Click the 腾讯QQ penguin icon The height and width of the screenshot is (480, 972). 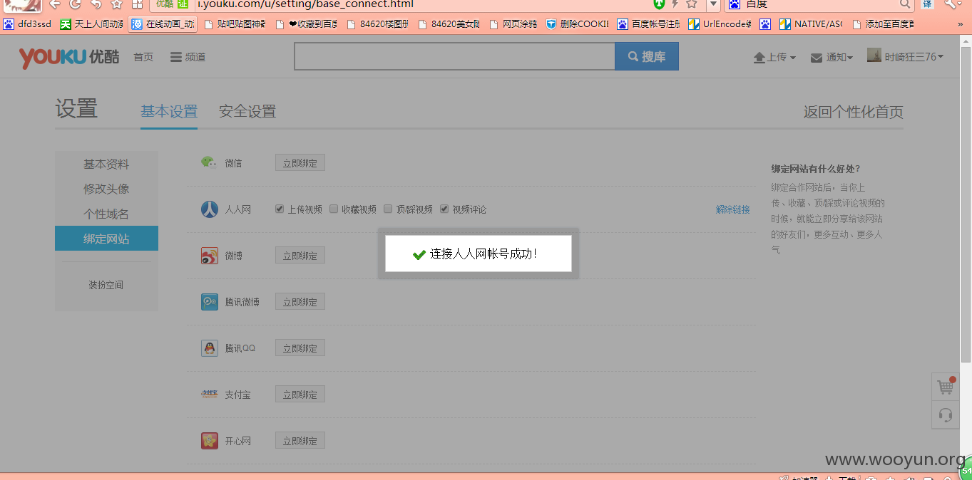[x=209, y=348]
